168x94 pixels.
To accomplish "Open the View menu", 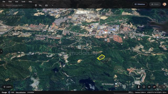I will click(10, 2).
